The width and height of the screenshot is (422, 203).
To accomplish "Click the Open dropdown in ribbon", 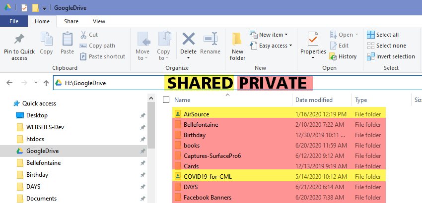I will 344,35.
